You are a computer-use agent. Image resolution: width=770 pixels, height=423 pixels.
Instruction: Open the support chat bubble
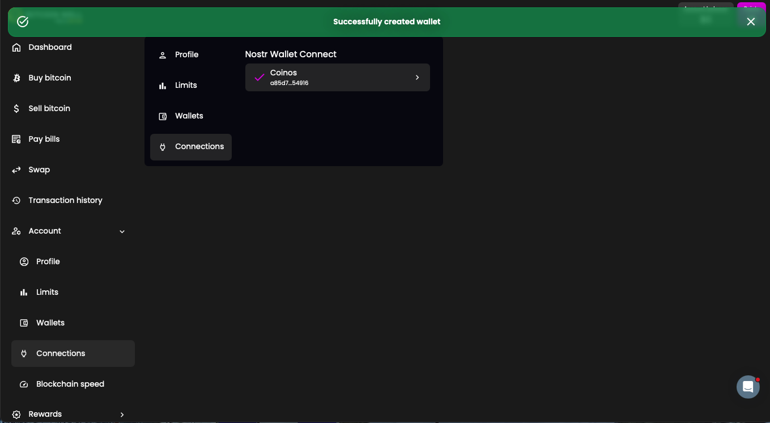pyautogui.click(x=747, y=387)
